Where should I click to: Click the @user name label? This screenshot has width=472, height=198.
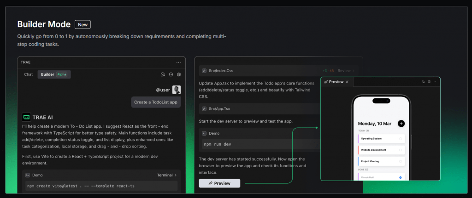click(163, 90)
